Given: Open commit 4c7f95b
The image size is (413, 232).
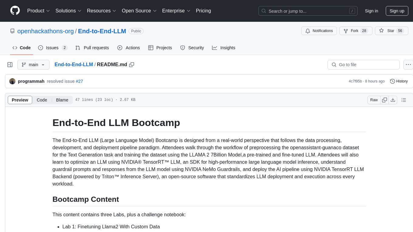Looking at the screenshot, I should pos(355,81).
